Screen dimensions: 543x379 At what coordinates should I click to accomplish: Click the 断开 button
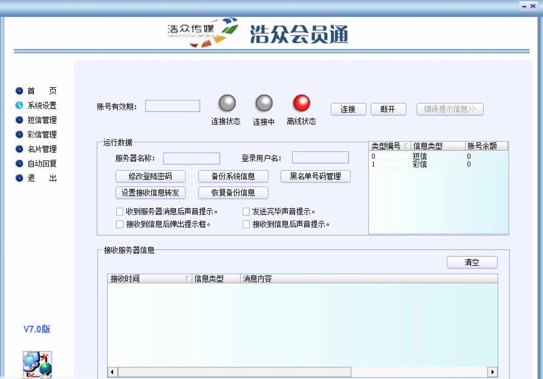[388, 109]
